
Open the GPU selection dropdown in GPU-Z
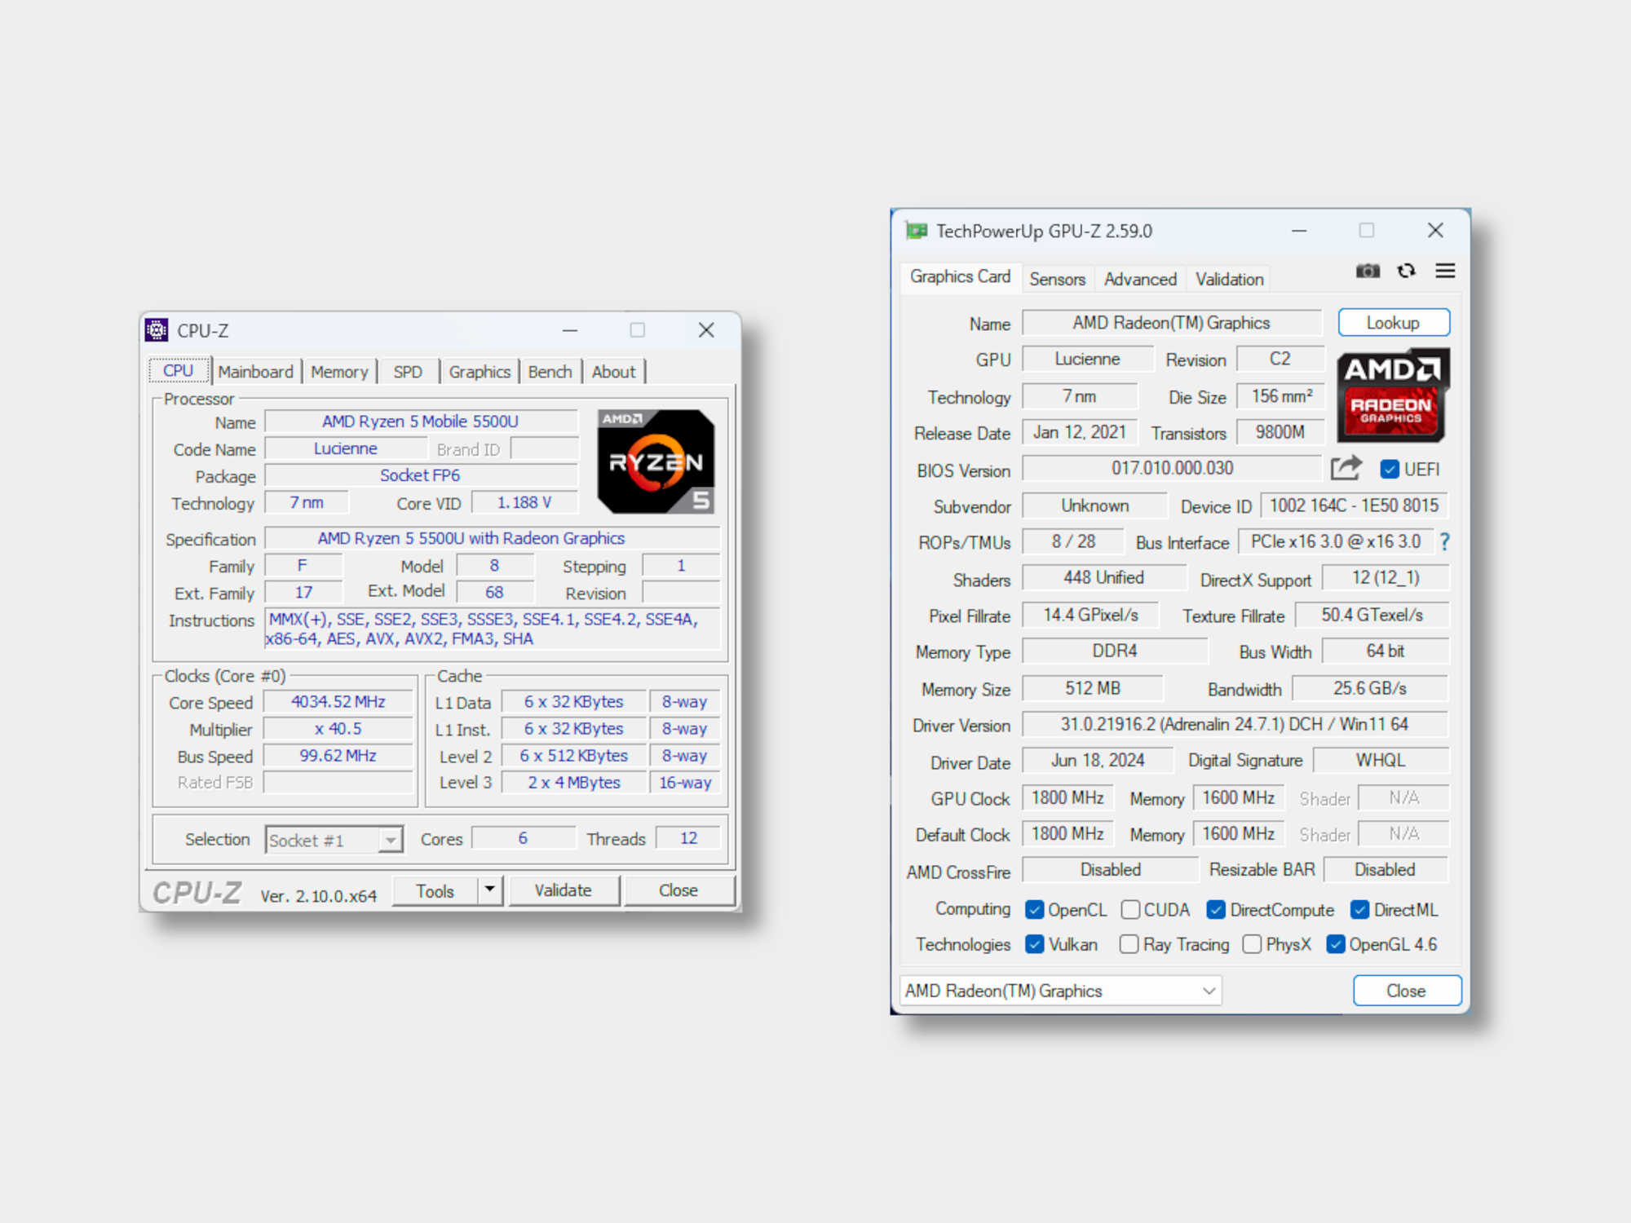point(1061,991)
